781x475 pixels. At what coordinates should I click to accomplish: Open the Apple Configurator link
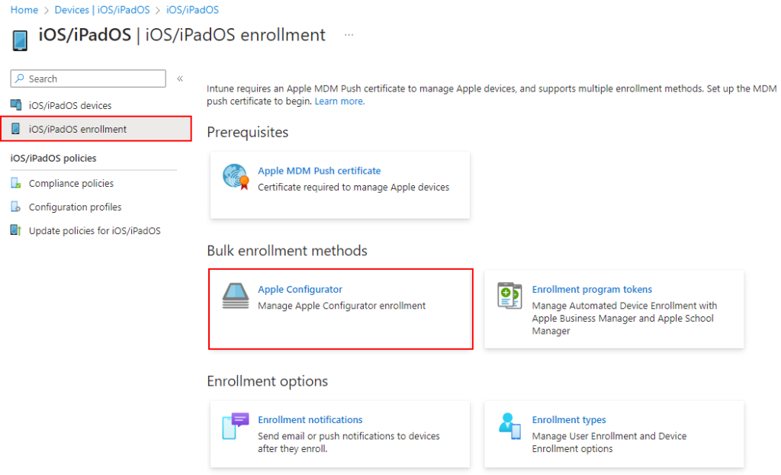coord(300,289)
